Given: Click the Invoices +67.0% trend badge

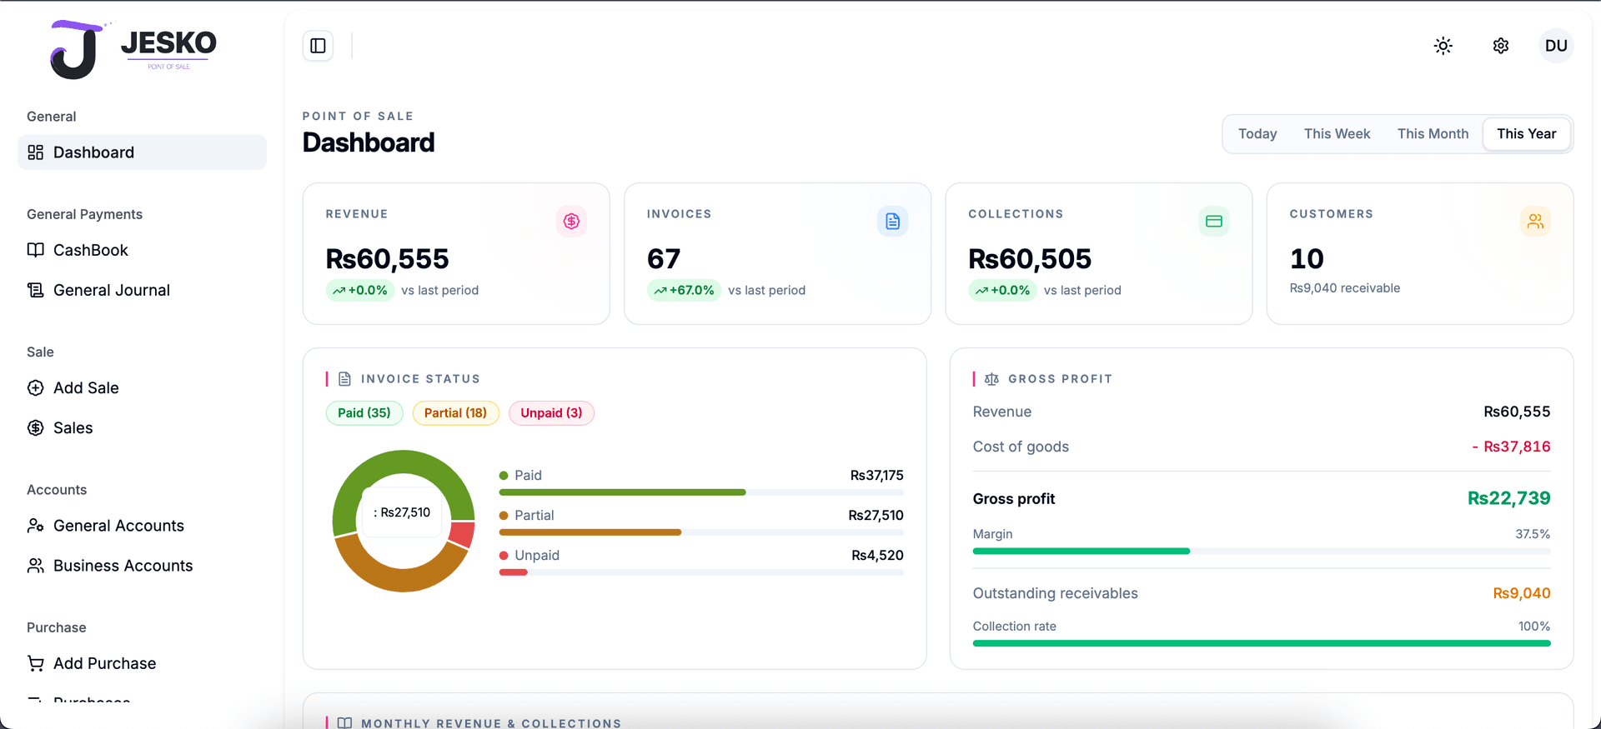Looking at the screenshot, I should (684, 290).
